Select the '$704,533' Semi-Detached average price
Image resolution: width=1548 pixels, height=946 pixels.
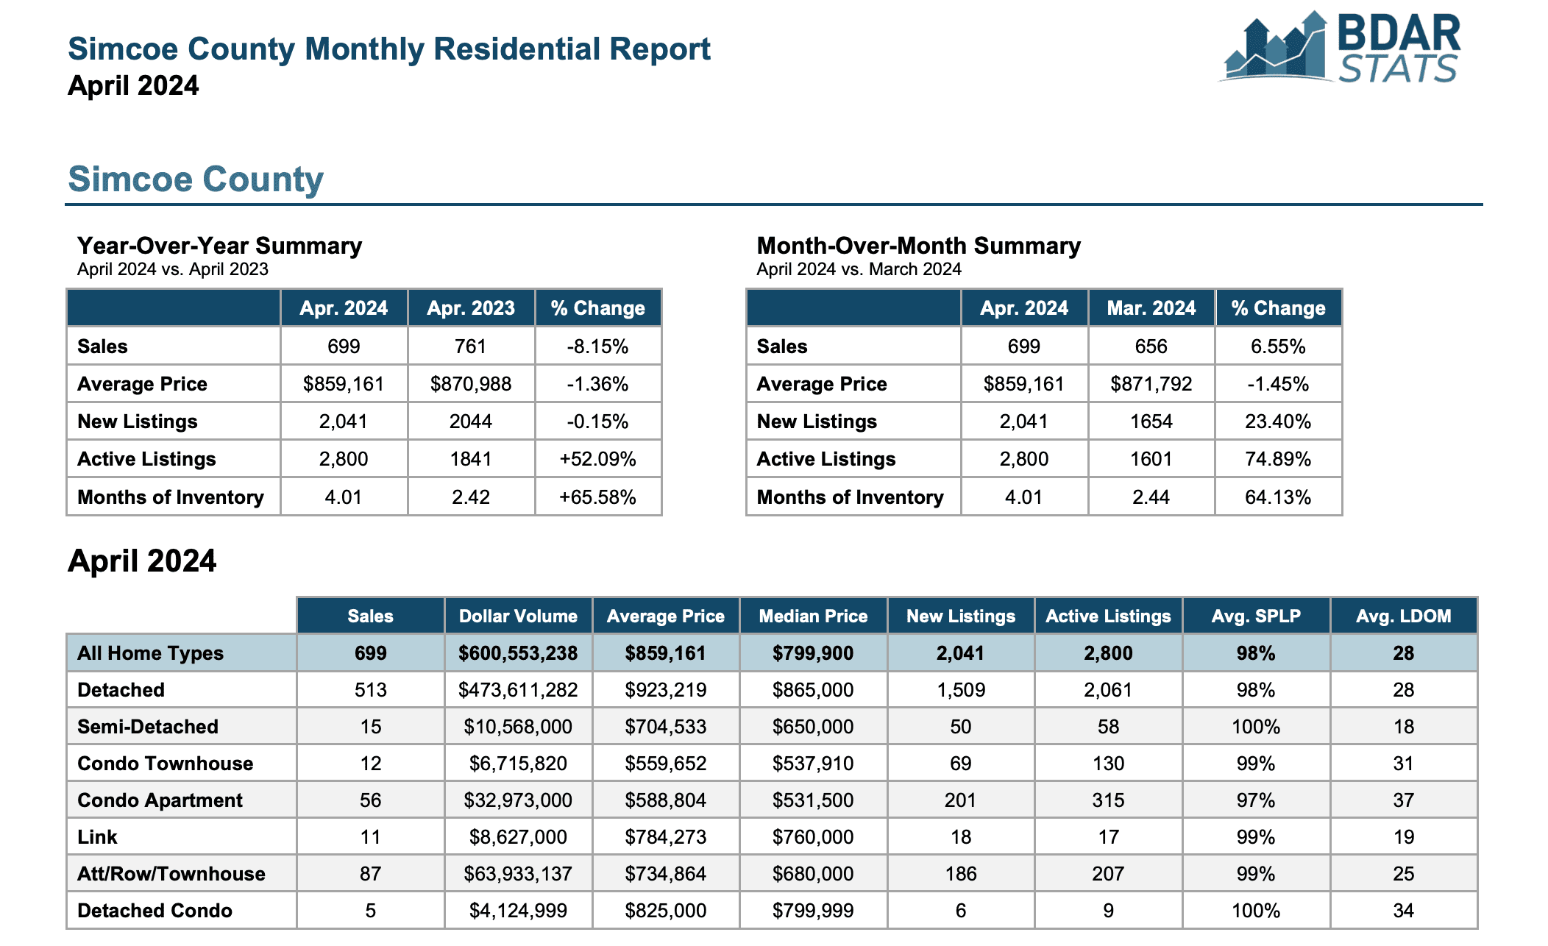tap(666, 727)
